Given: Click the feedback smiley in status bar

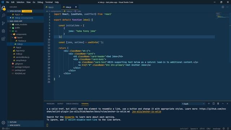Looking at the screenshot, I should point(224,129).
